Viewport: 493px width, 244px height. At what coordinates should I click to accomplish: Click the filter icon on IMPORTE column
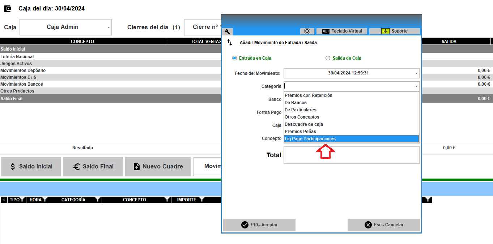click(201, 199)
